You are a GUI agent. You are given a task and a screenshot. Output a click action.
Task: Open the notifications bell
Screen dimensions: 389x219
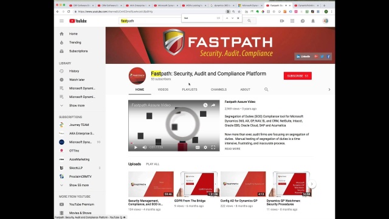point(313,21)
